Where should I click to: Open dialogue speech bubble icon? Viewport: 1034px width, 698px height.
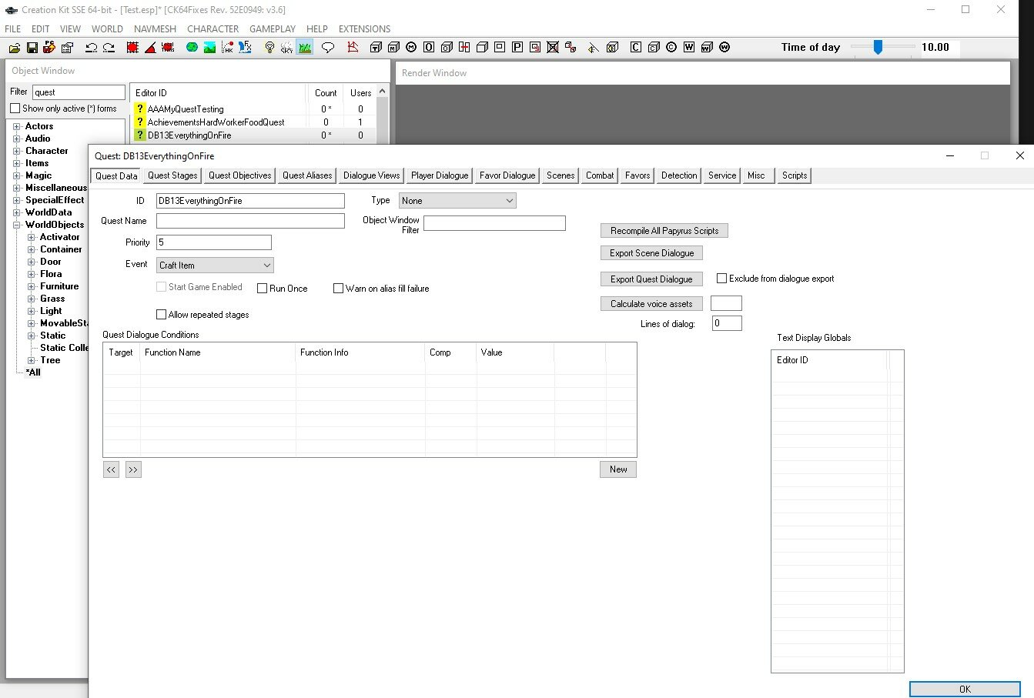[x=327, y=48]
